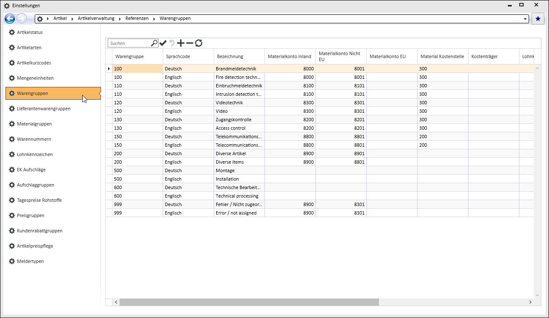Click Artikelverwaltung in the breadcrumb path

96,19
